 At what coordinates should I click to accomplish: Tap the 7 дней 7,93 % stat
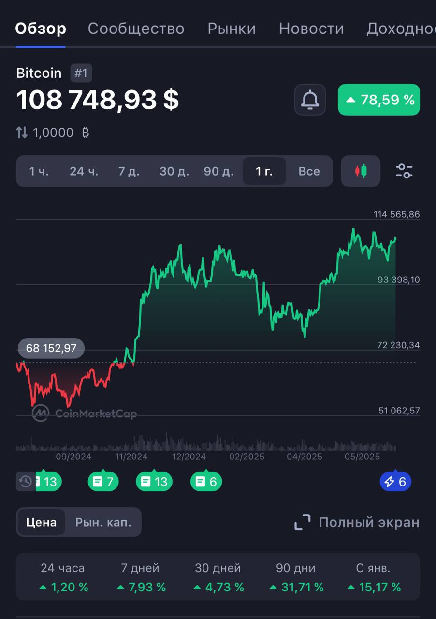[140, 578]
